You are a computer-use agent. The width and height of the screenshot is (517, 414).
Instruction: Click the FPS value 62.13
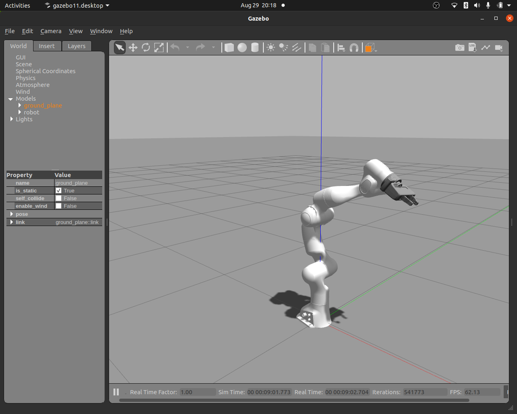(x=482, y=392)
